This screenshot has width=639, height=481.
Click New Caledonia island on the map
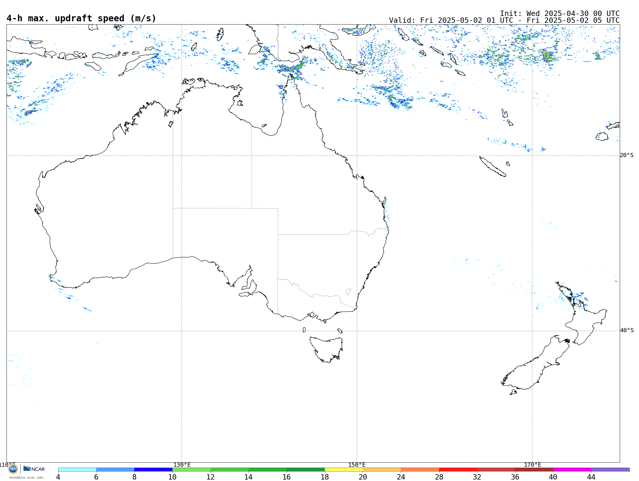493,167
